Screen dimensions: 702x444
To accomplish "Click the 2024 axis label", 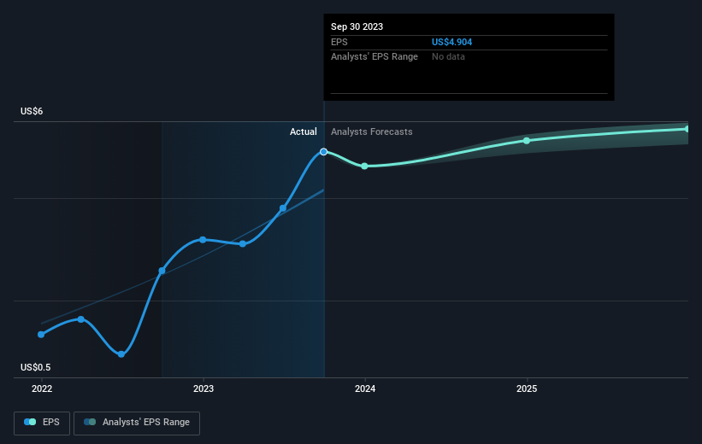I will point(365,389).
